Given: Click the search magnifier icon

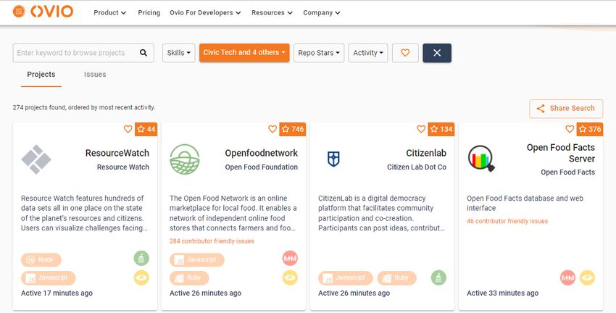Looking at the screenshot, I should [x=143, y=53].
